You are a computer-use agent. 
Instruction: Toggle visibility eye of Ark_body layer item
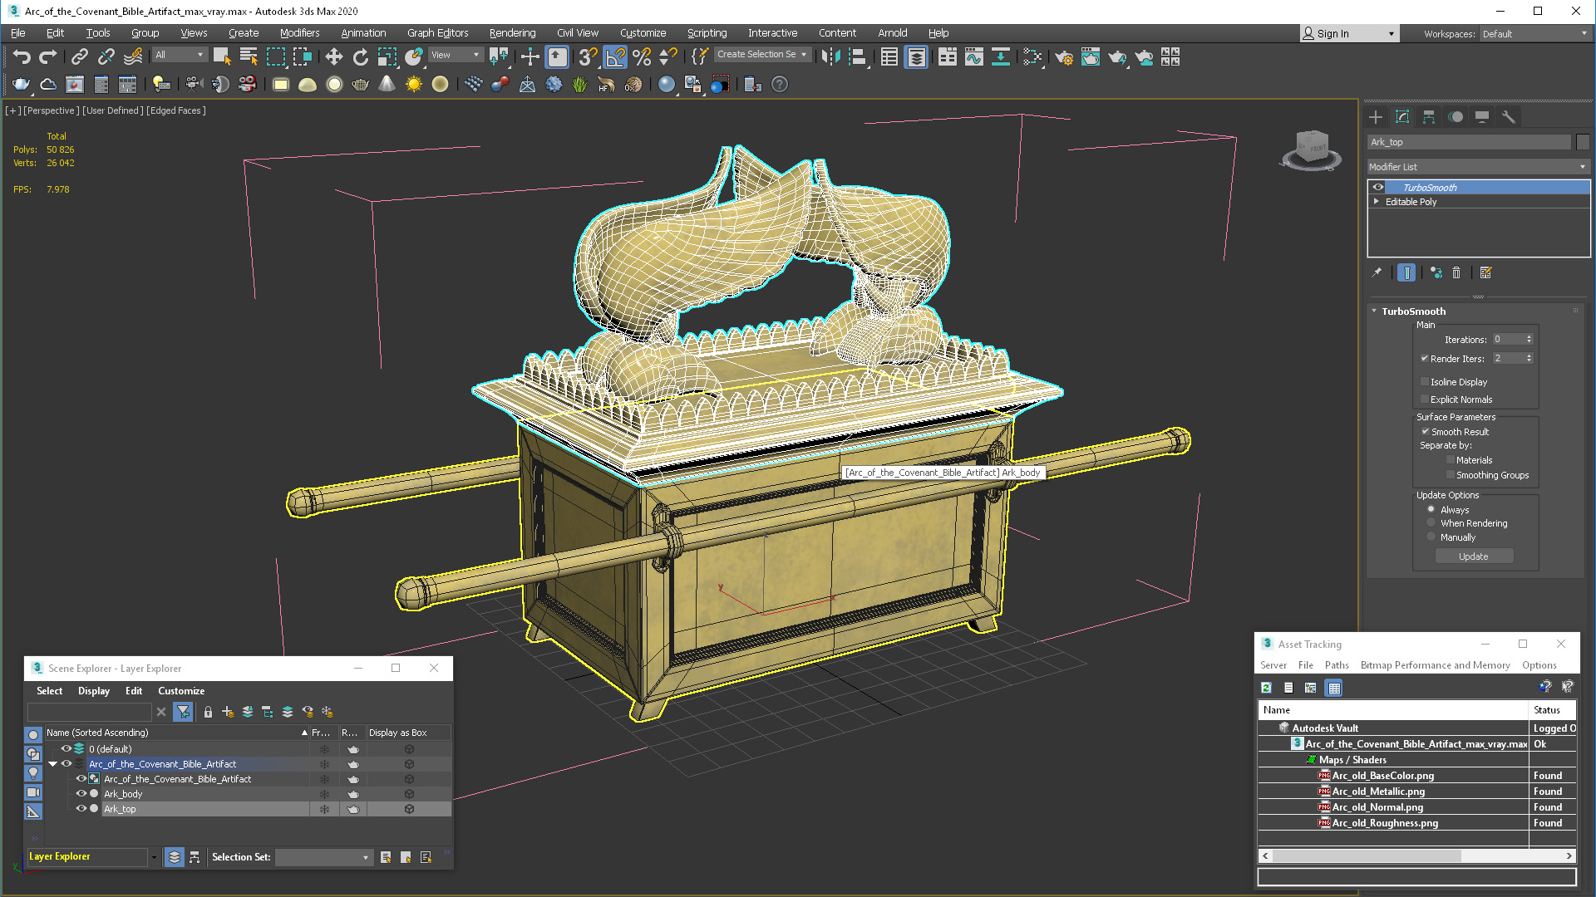pyautogui.click(x=81, y=794)
